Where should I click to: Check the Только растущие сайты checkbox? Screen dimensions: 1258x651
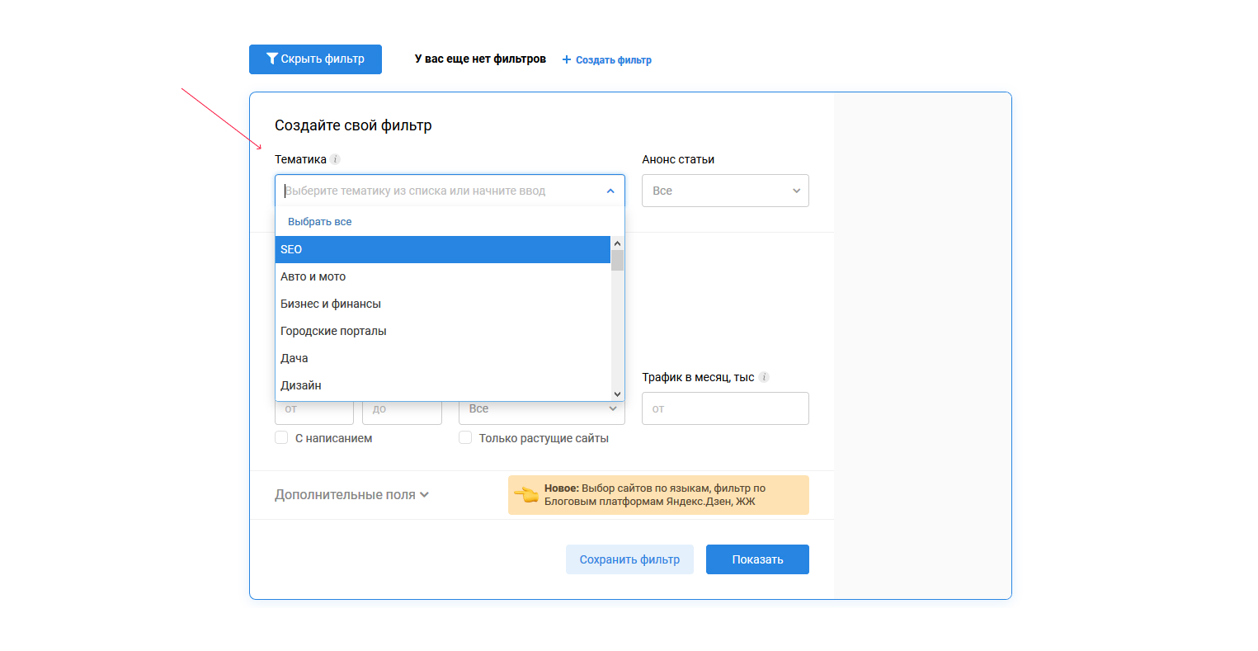(x=465, y=437)
